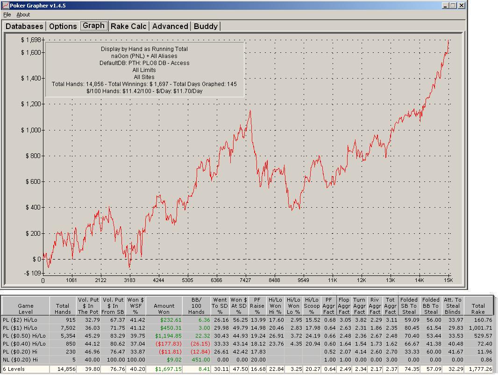Minimize the Poker Grapher window
The height and width of the screenshot is (376, 498).
tap(446, 6)
